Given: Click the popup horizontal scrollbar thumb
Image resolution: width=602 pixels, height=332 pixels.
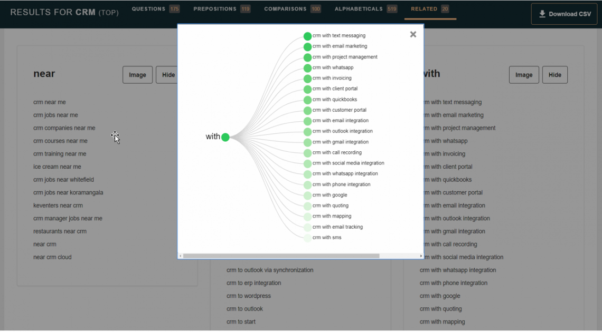Looking at the screenshot, I should coord(281,256).
